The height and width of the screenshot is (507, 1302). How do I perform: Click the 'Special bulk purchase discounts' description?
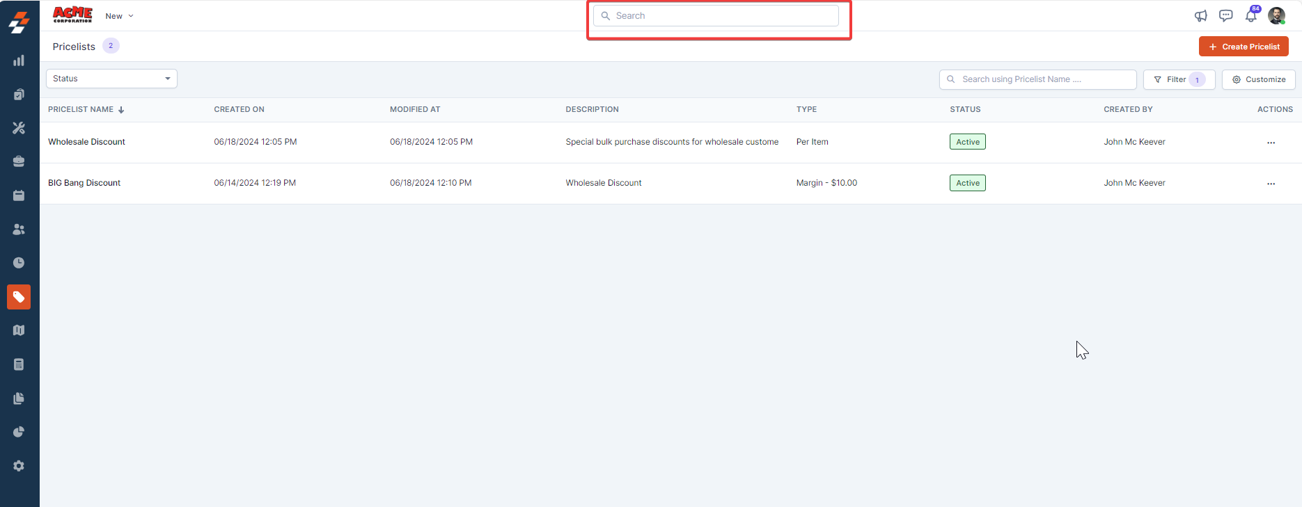click(672, 142)
